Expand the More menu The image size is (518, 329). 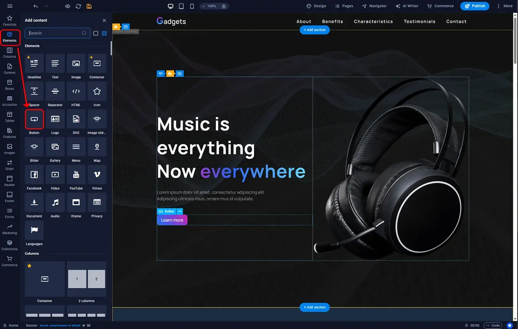(x=504, y=6)
